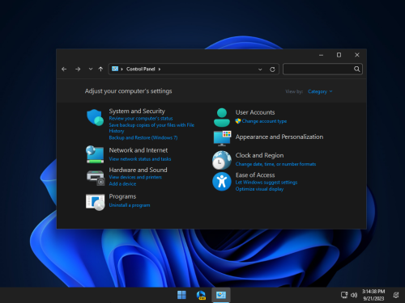Click Change date, time, or number formats
The width and height of the screenshot is (405, 303).
pyautogui.click(x=275, y=164)
